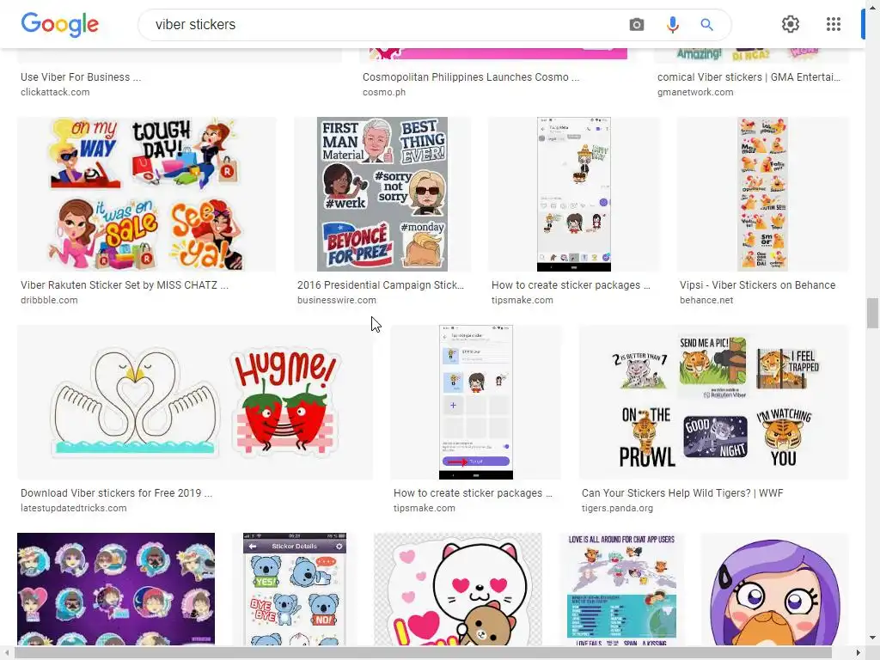This screenshot has width=880, height=660.
Task: Open purple avatar stickers thumbnail
Action: (116, 589)
